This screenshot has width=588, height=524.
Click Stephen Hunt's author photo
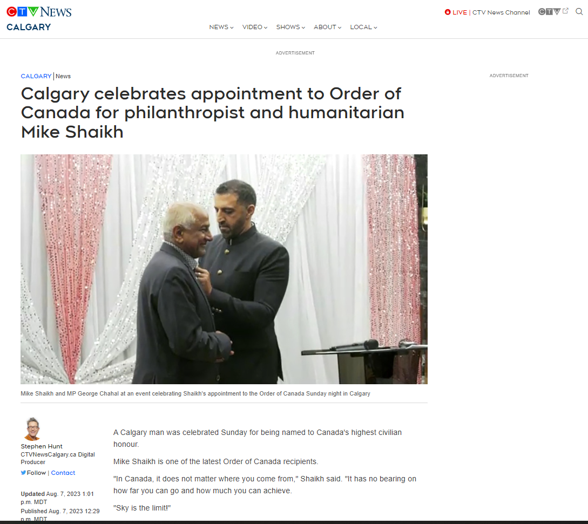tap(32, 429)
